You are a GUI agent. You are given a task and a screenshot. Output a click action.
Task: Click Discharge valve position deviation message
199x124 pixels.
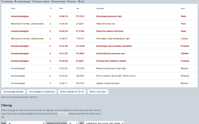pos(114,46)
